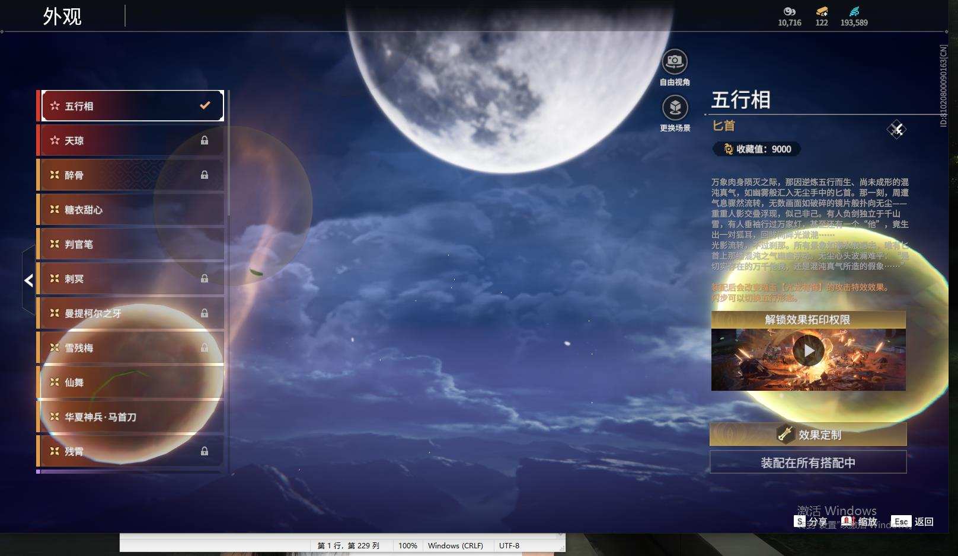This screenshot has width=958, height=556.
Task: Click the lock icon on 残霄 row
Action: click(205, 451)
